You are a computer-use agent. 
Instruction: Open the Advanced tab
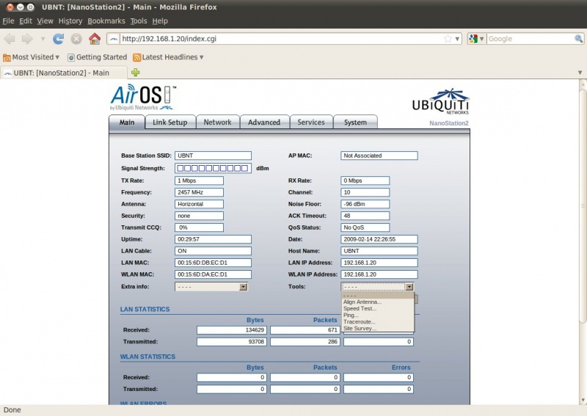click(263, 123)
